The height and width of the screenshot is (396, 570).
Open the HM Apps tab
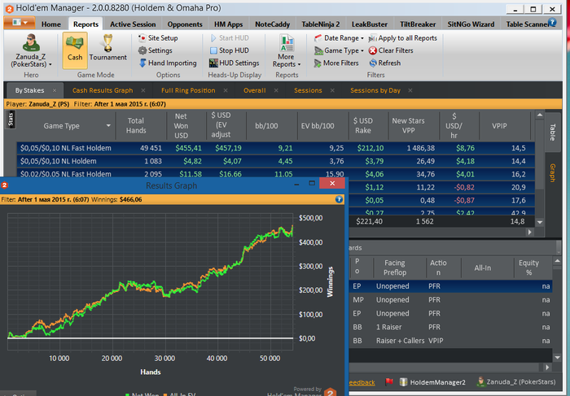click(x=228, y=24)
